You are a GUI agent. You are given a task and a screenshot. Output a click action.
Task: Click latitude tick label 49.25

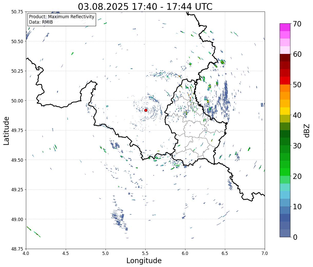tap(17, 190)
